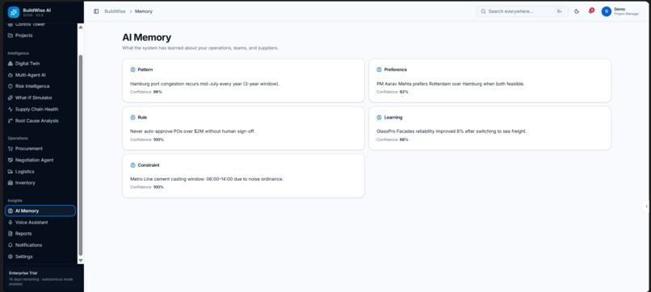Click the Logistics truck icon

tap(10, 172)
